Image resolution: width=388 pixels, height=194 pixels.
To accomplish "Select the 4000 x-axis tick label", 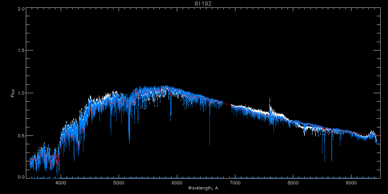I will 61,182.
